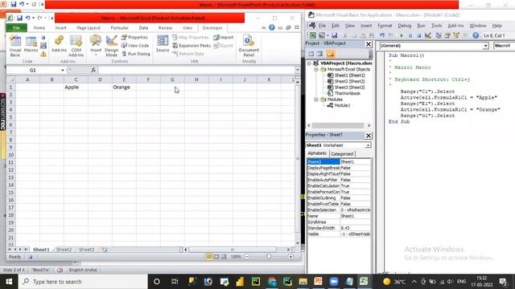Collapse the Microsoft Excel Objects folder

[316, 70]
